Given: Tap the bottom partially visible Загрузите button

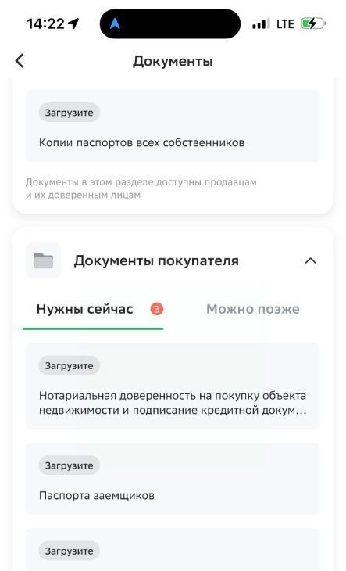Looking at the screenshot, I should [69, 551].
